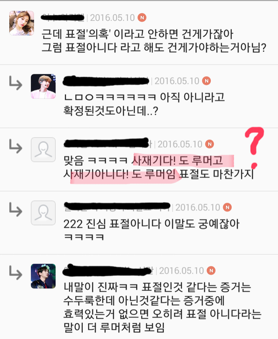The width and height of the screenshot is (278, 339).
Task: Click the reply arrow beside the pink-suit avatar
Action: tap(16, 83)
